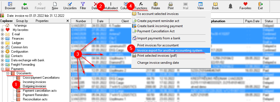
Task: Select the Payments folder
Action: [17, 69]
